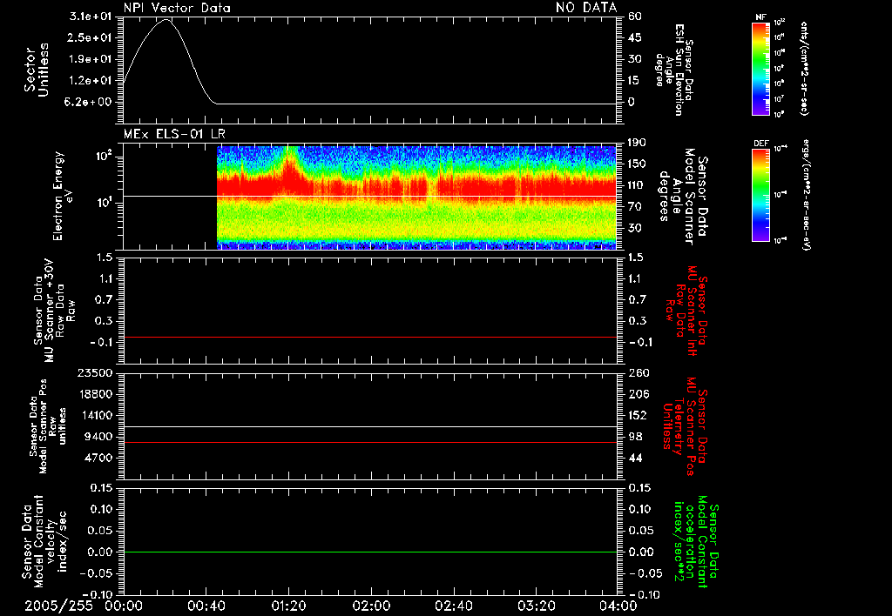Click the '00:40' time axis label

click(206, 606)
